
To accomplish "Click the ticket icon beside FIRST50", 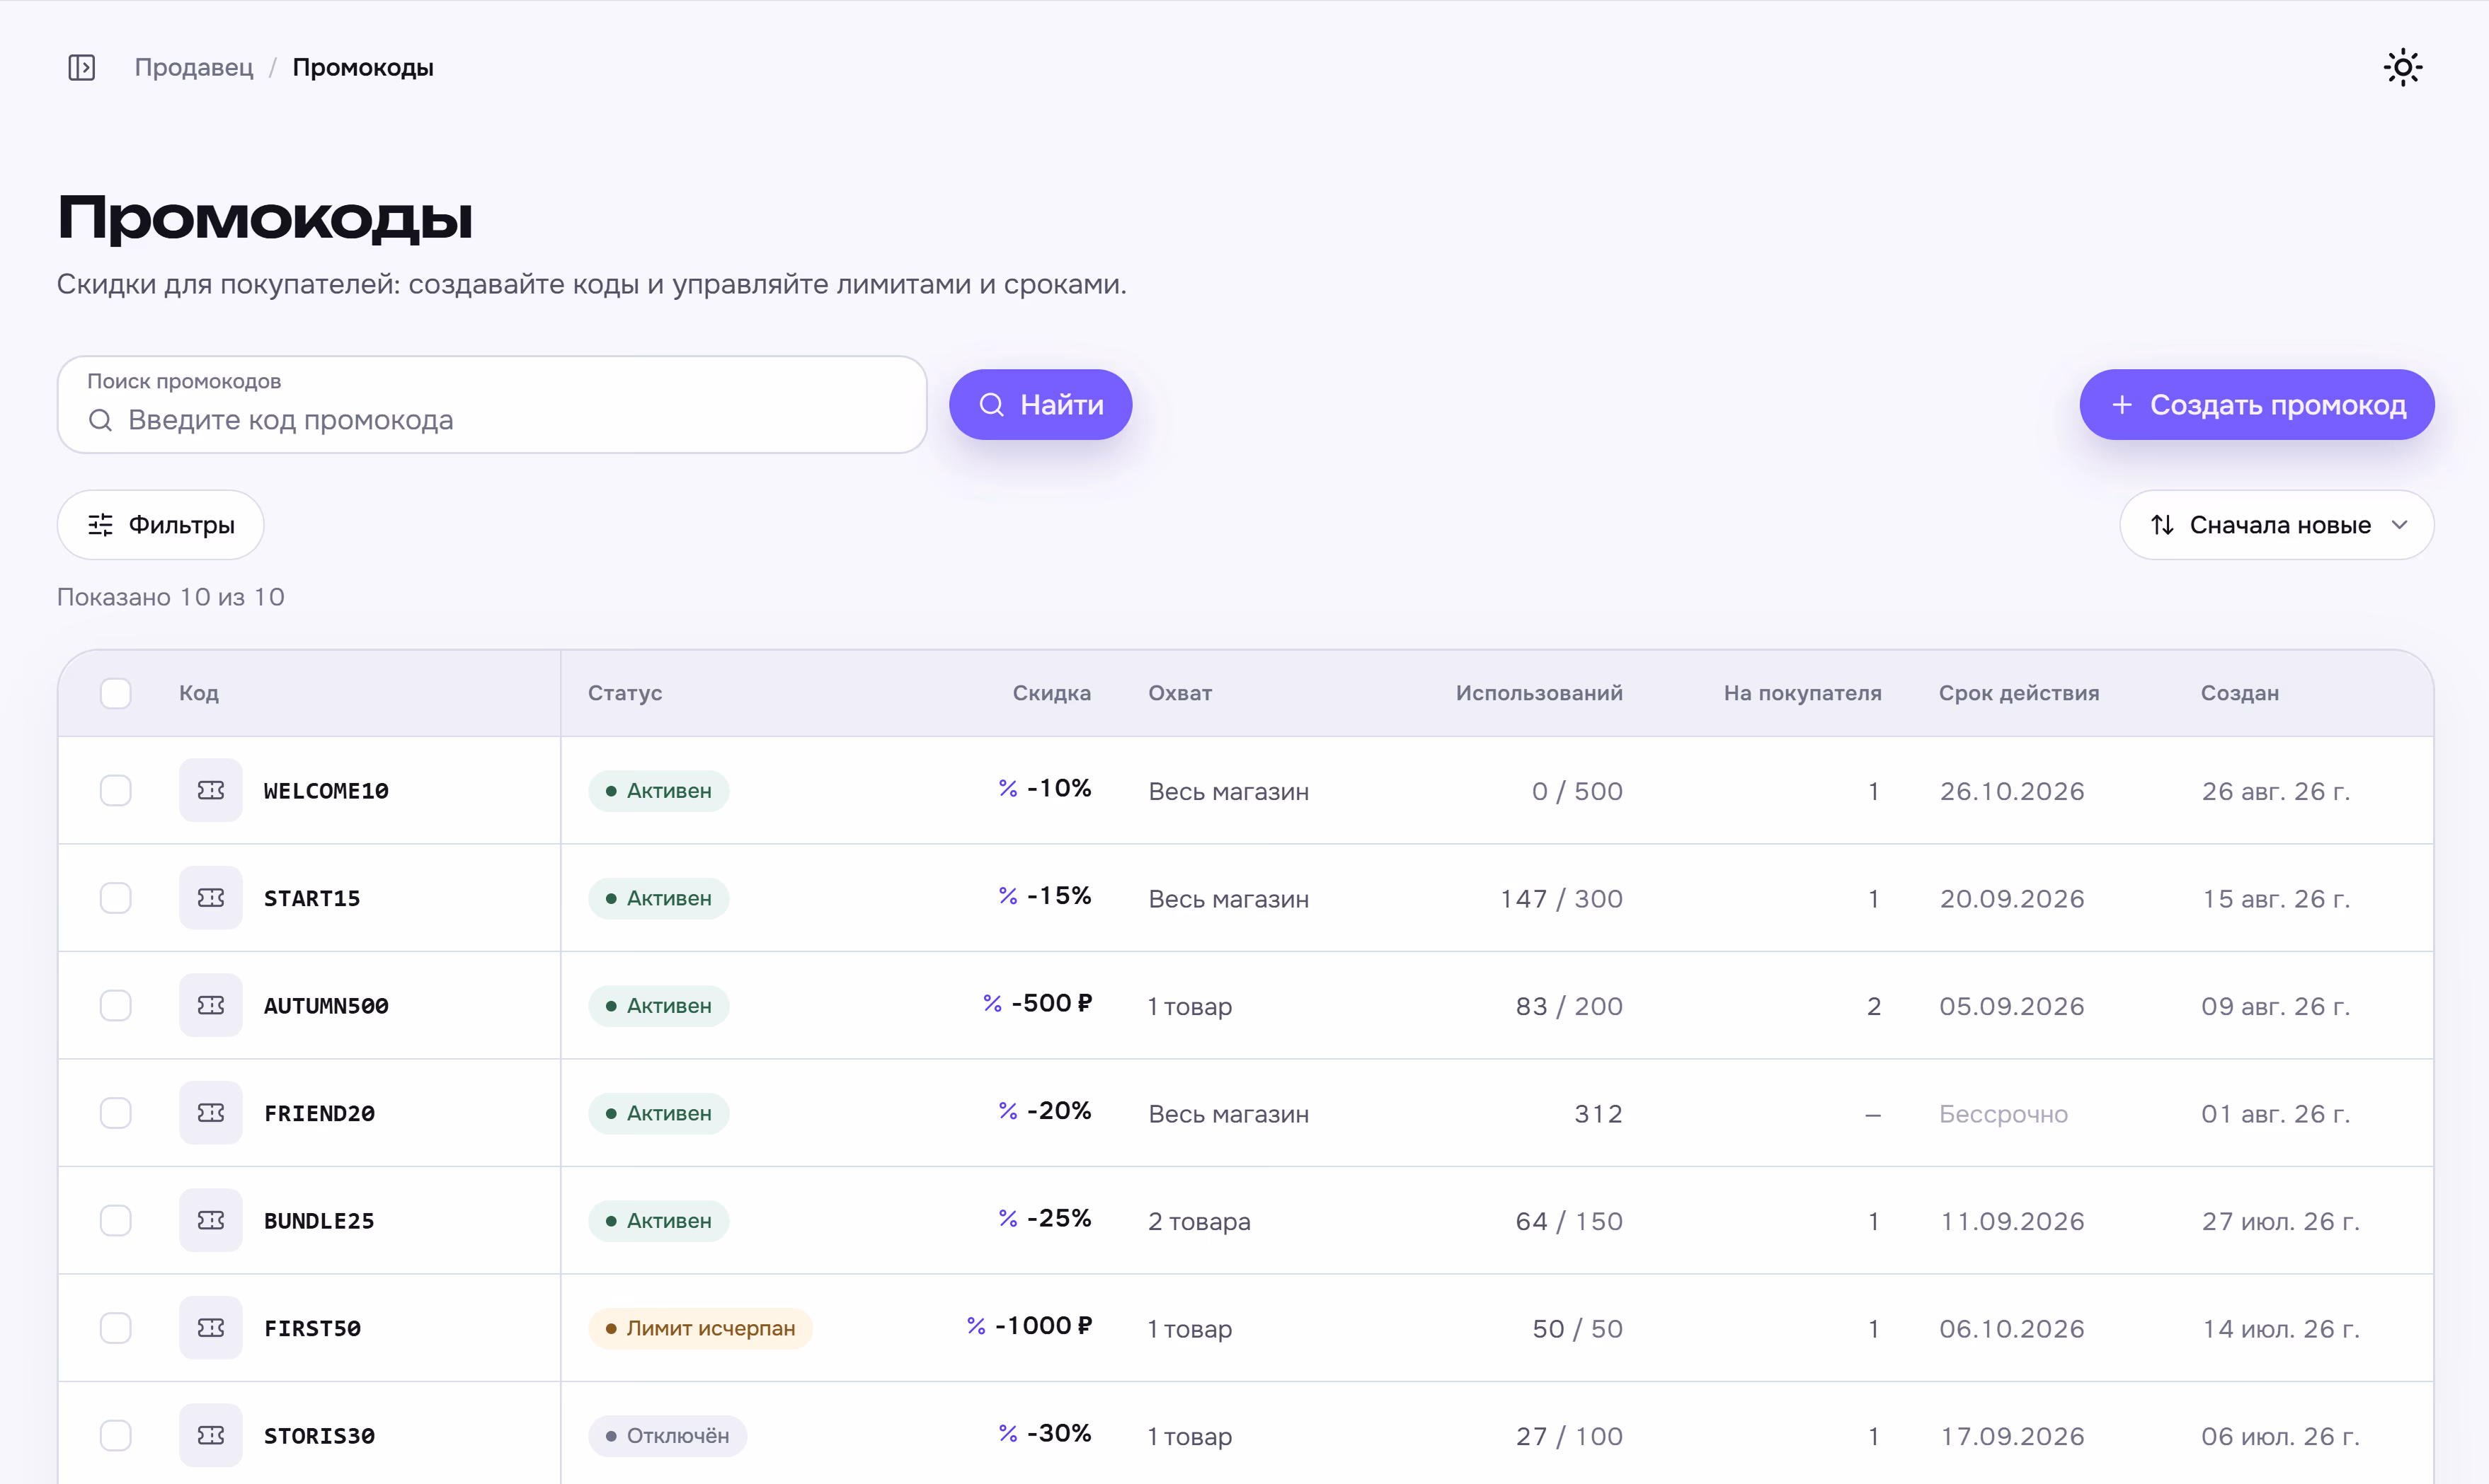I will [x=210, y=1328].
